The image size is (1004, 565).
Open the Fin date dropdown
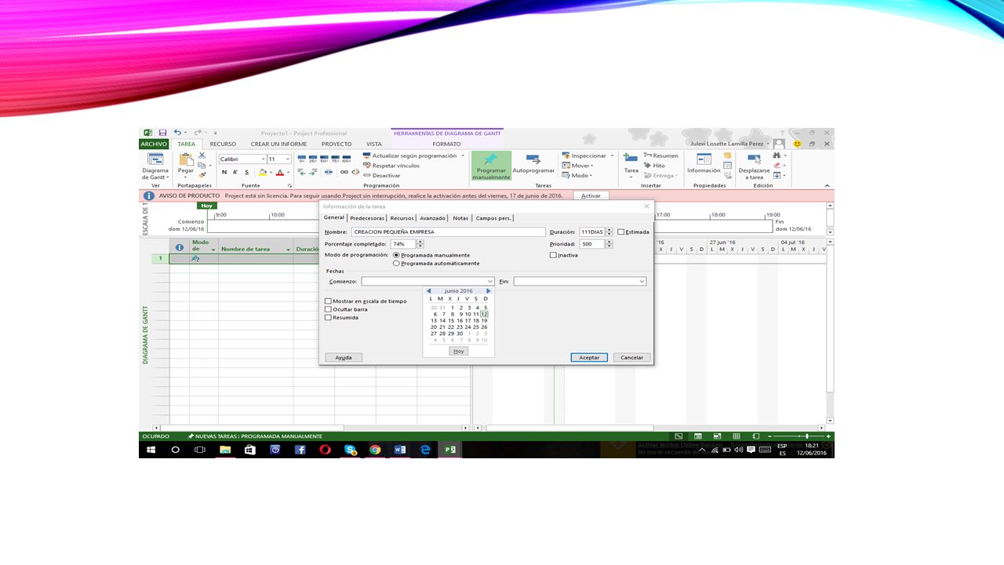point(642,281)
